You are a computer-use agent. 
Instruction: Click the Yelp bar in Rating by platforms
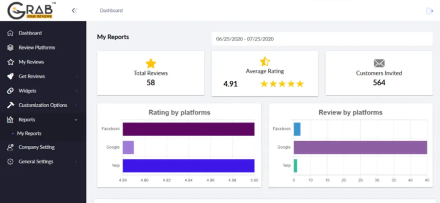188,166
